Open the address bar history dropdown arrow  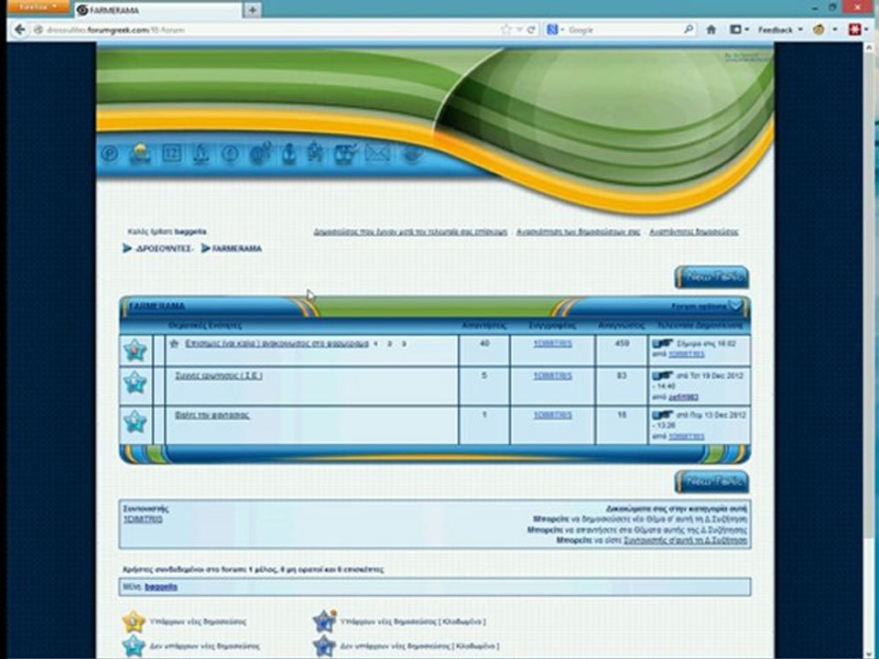coord(519,29)
